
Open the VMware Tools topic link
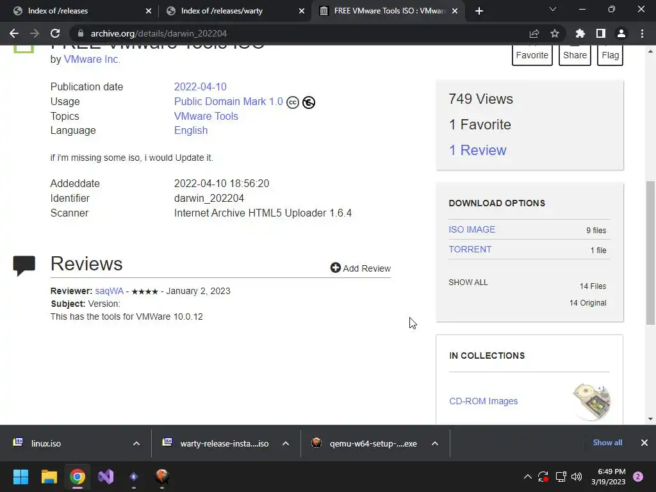(206, 117)
